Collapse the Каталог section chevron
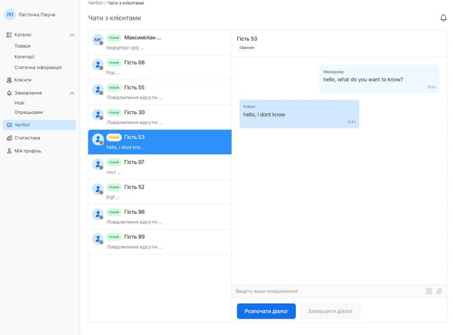The height and width of the screenshot is (335, 453). coord(71,35)
